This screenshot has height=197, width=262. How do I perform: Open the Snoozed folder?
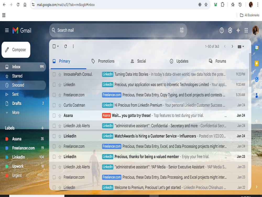pos(23,85)
